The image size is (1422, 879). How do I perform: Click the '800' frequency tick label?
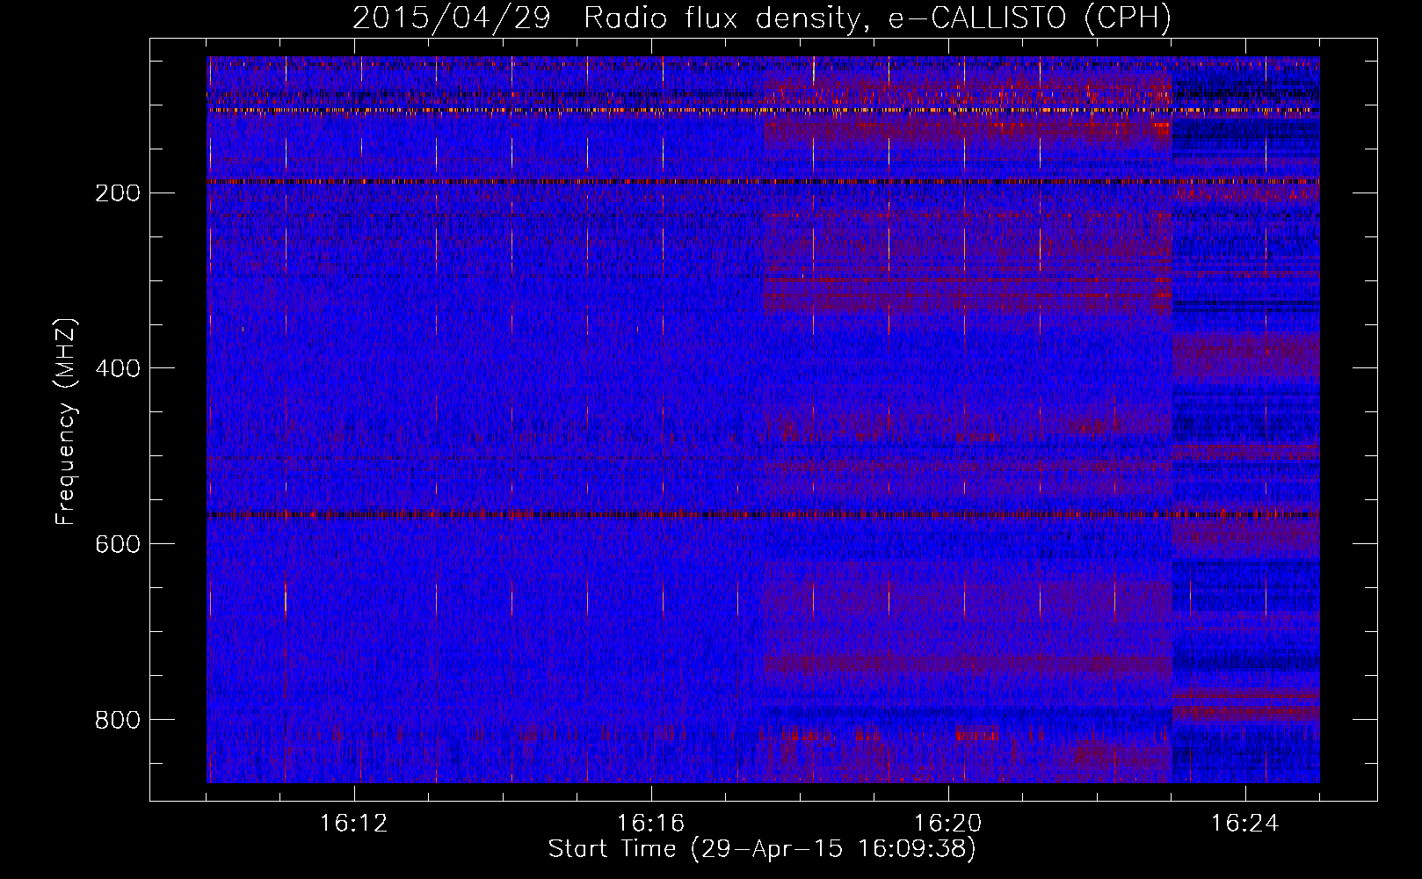pyautogui.click(x=117, y=720)
